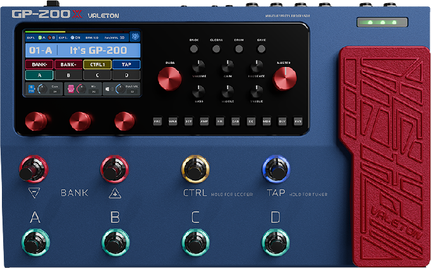Tap the red BANK button above slot A

[39, 64]
